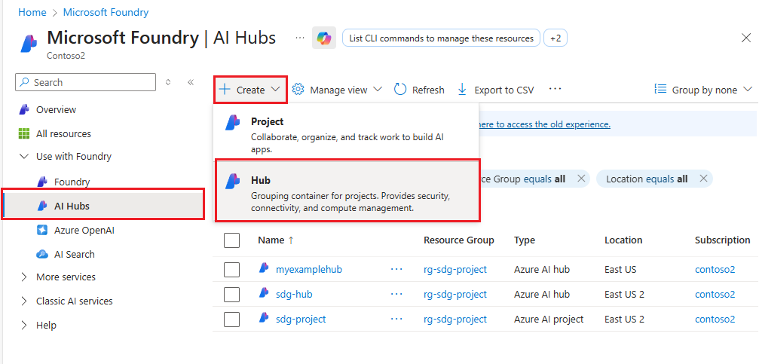Screen dimensions: 759x364
Task: Open the old experience link
Action: pyautogui.click(x=543, y=124)
